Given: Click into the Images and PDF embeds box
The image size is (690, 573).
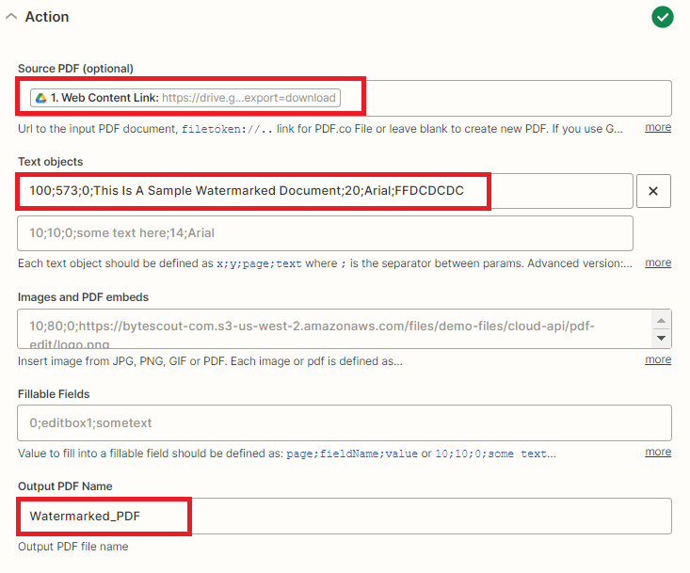Looking at the screenshot, I should [329, 328].
